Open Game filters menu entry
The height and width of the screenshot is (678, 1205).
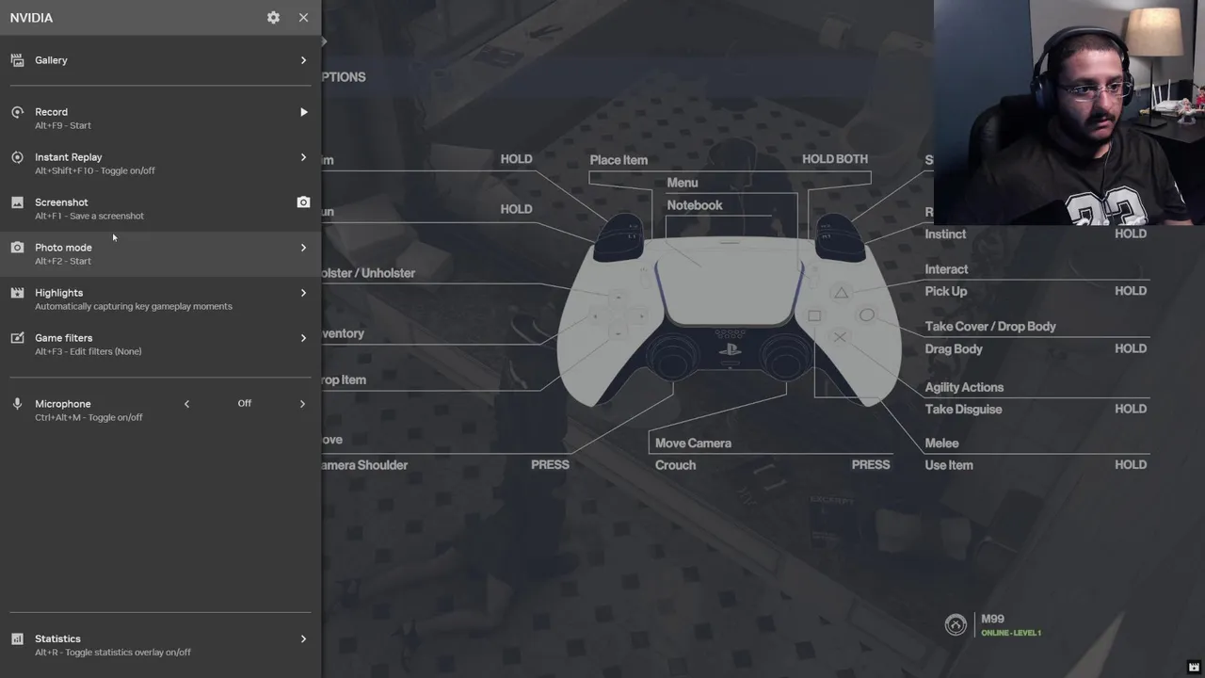tap(160, 344)
